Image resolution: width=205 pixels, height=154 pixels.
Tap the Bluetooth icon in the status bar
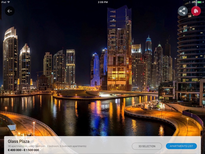click(190, 2)
